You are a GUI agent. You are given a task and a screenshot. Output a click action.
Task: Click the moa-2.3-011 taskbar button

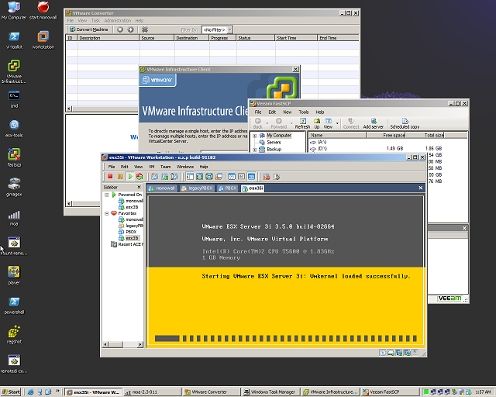[153, 392]
